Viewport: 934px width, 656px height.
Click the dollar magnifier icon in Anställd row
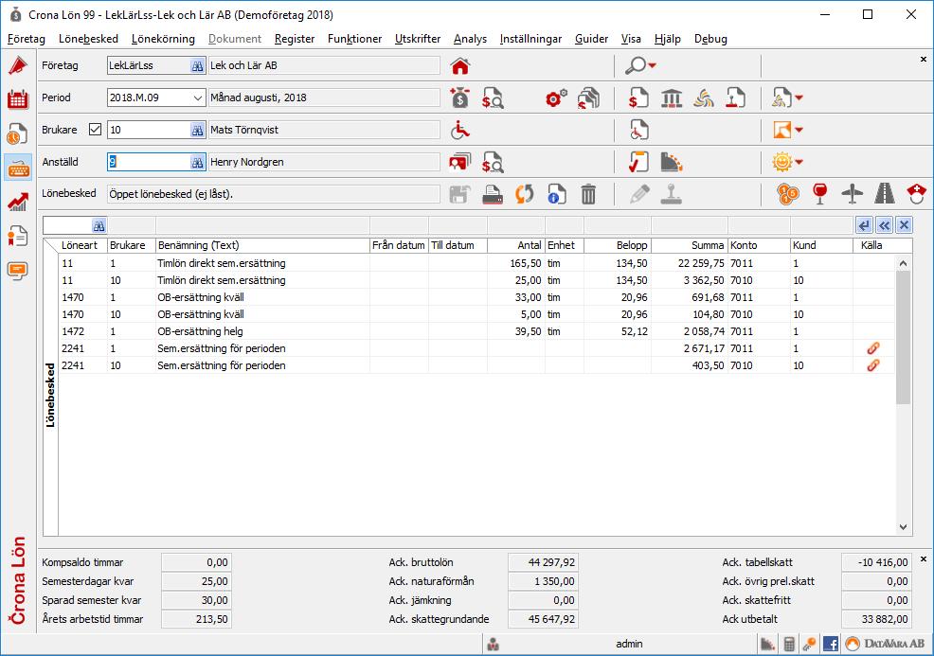coord(493,162)
